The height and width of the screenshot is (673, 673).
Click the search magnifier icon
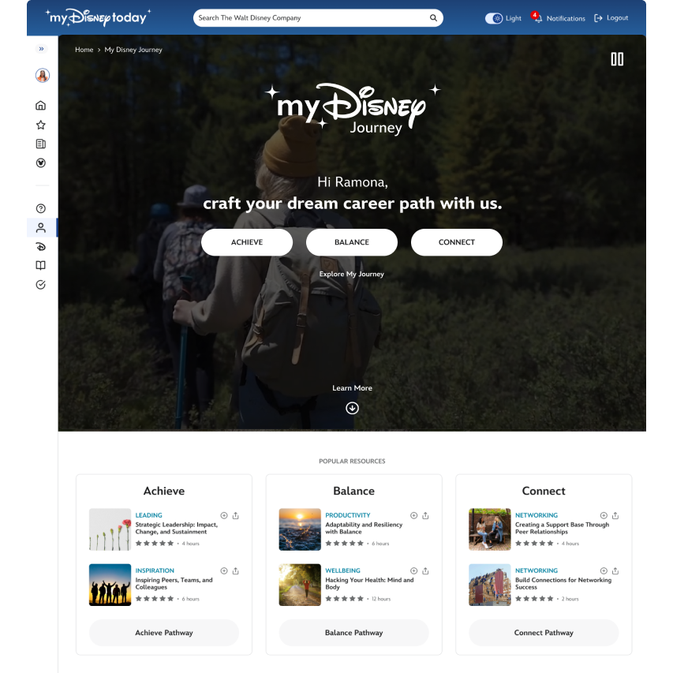[433, 18]
